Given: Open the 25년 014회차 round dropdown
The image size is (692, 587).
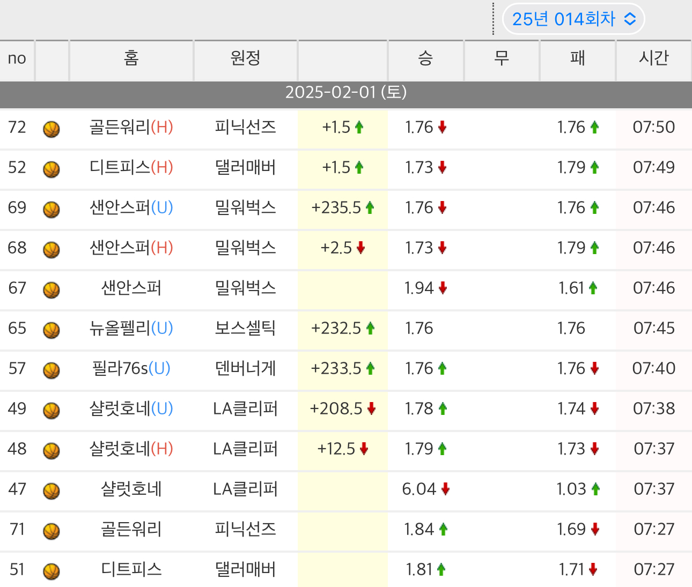Looking at the screenshot, I should tap(573, 19).
